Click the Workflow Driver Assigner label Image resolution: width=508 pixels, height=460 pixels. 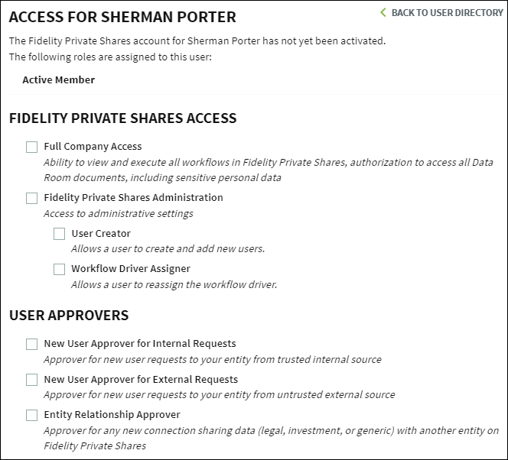(131, 268)
